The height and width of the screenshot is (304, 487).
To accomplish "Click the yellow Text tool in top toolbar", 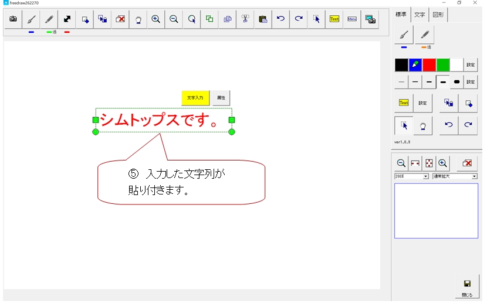I will point(334,19).
